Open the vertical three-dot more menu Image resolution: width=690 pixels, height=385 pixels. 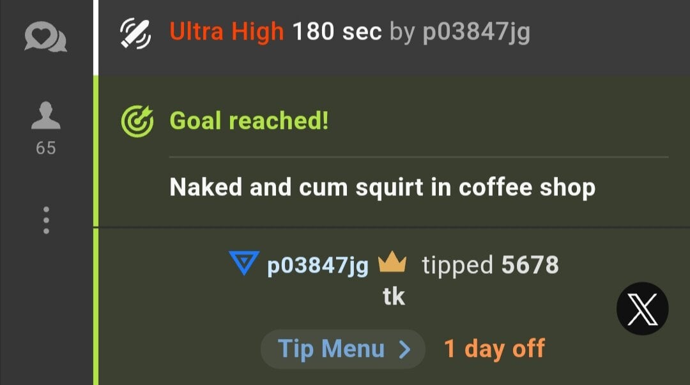click(x=46, y=220)
